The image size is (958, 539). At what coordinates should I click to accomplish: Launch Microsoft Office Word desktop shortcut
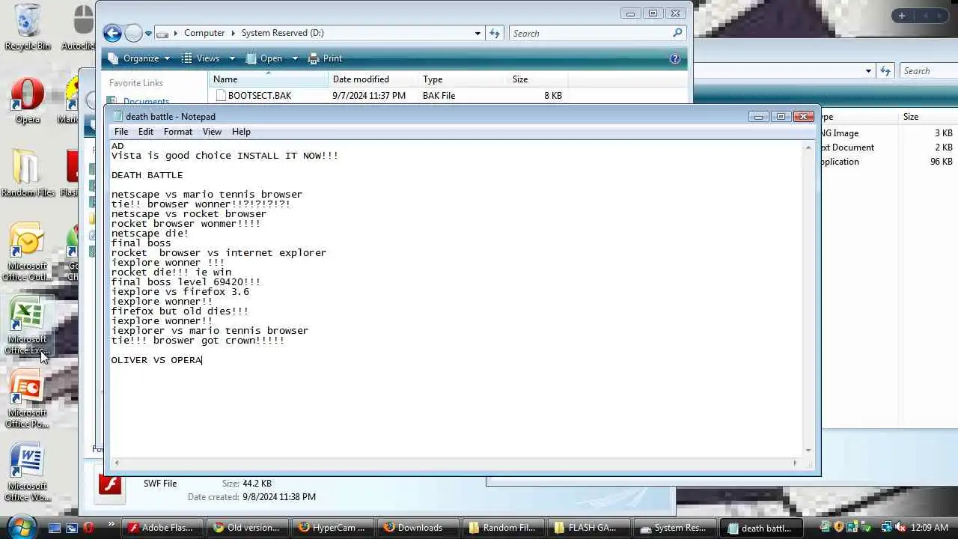pyautogui.click(x=28, y=472)
